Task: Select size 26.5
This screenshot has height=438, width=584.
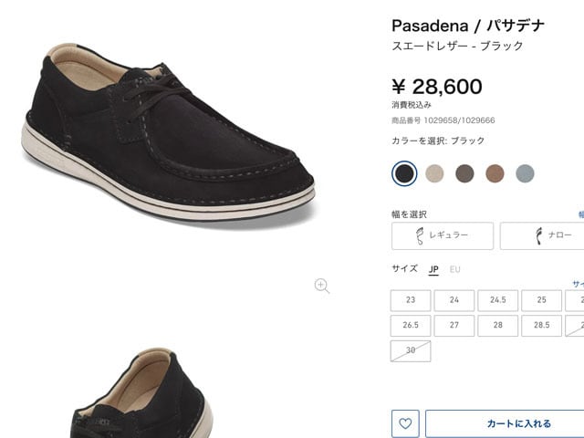Action: pos(411,326)
